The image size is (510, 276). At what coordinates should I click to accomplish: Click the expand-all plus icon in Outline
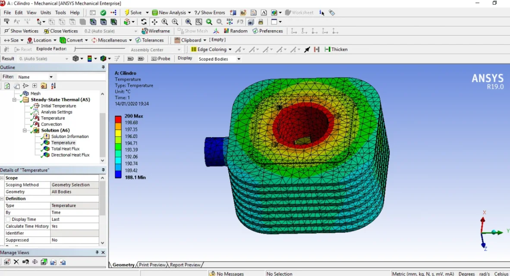tap(35, 86)
